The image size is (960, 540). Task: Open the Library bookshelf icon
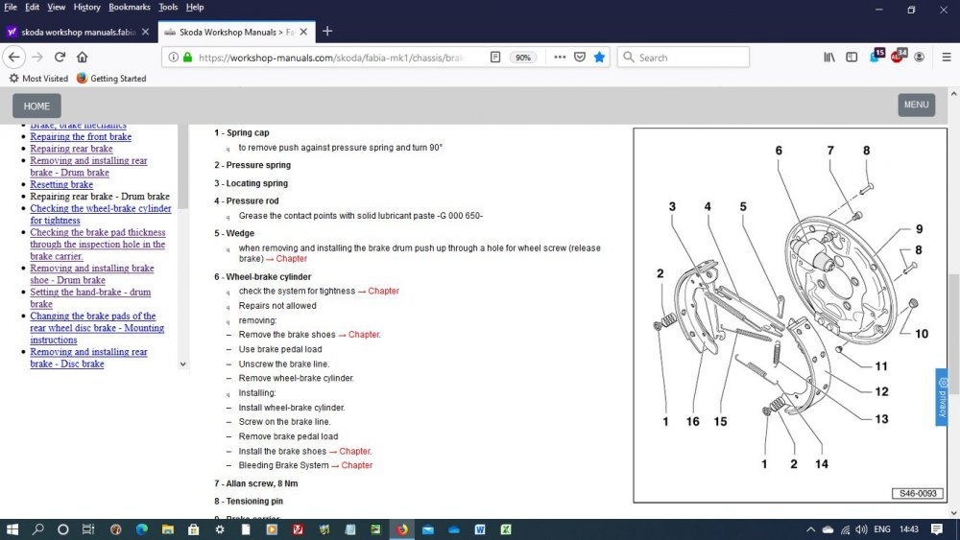click(x=829, y=57)
